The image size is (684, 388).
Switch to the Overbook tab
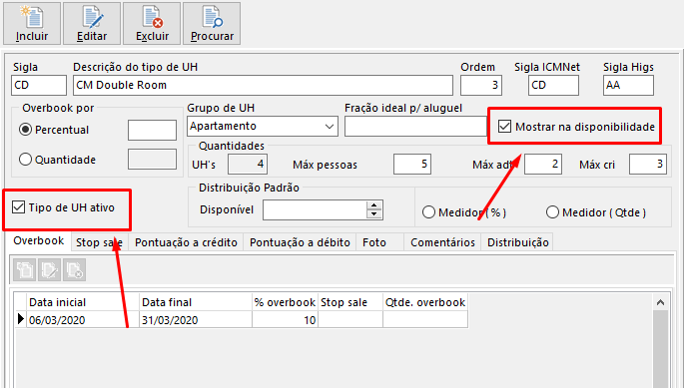39,240
